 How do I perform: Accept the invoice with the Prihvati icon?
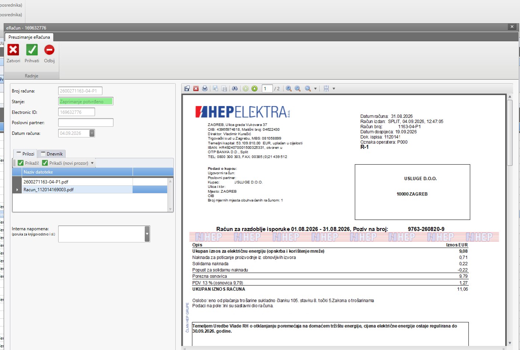coord(32,50)
